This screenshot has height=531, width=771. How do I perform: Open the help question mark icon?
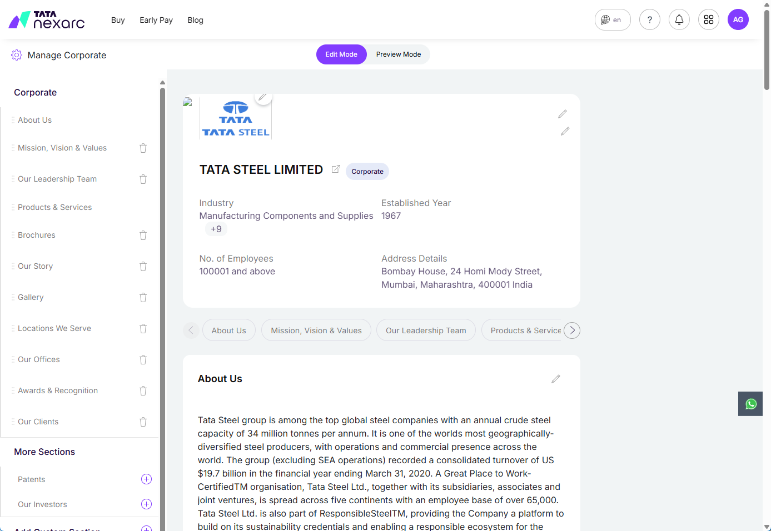coord(649,20)
